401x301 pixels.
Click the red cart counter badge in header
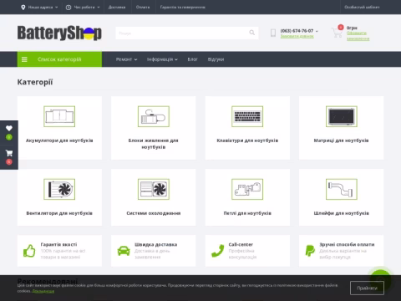point(341,27)
